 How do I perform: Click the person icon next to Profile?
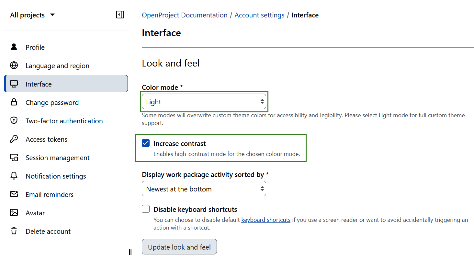point(14,47)
